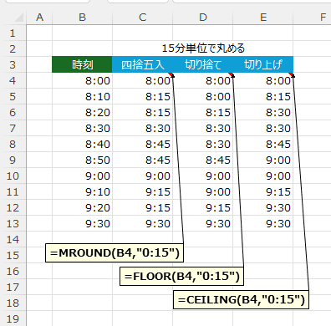Select cell E9 showing 9:00
The width and height of the screenshot is (331, 326).
click(x=263, y=160)
